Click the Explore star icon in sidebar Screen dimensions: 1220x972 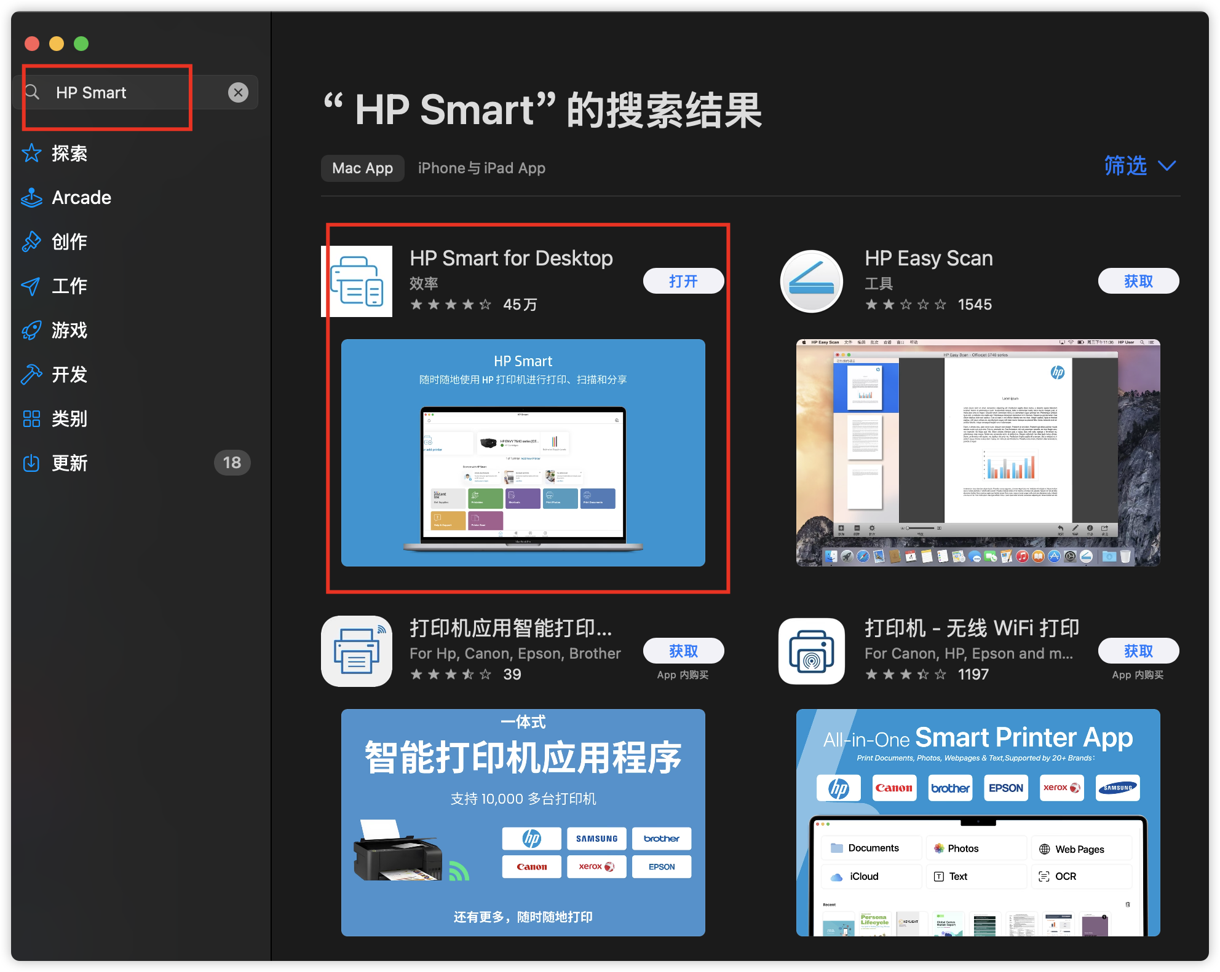point(31,153)
